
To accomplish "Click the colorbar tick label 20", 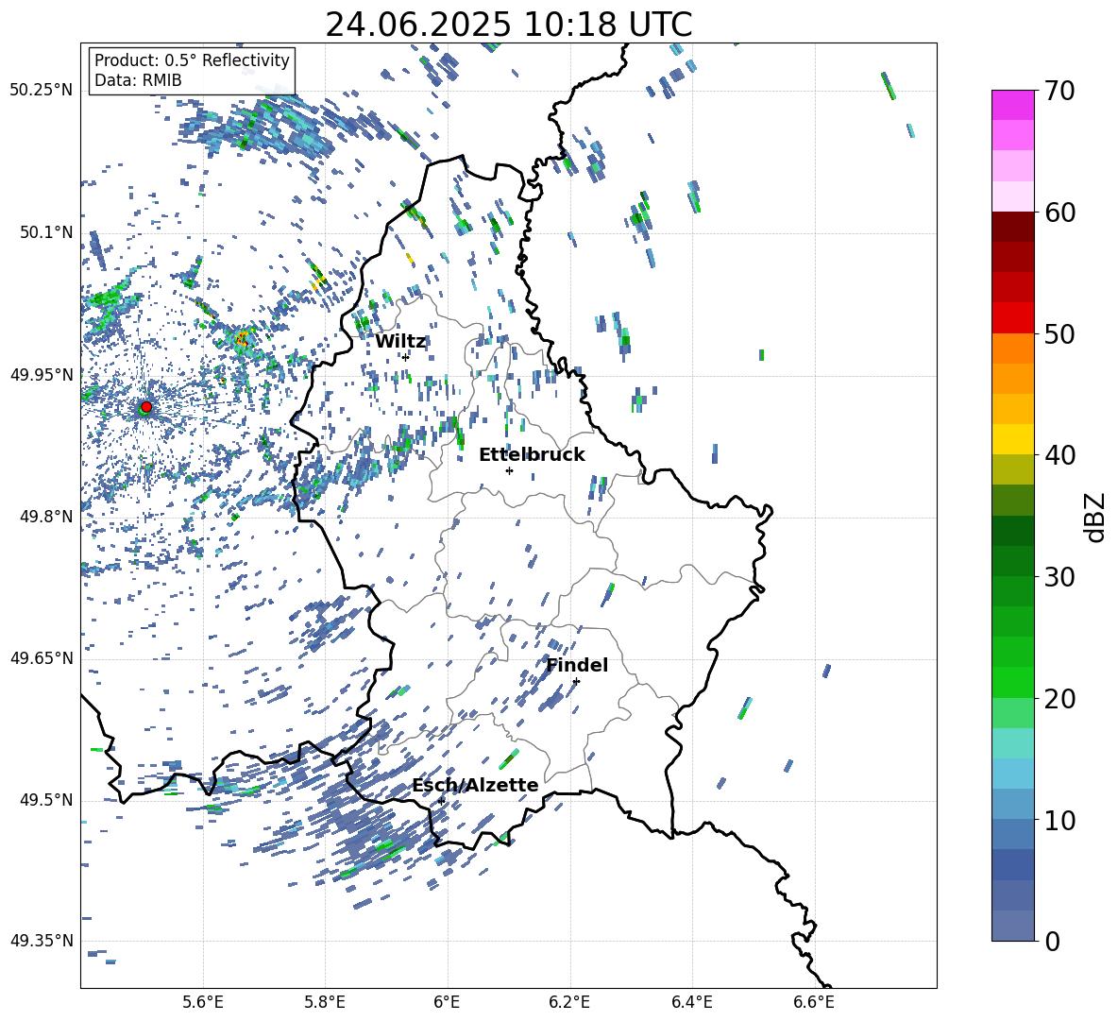I will 1059,699.
